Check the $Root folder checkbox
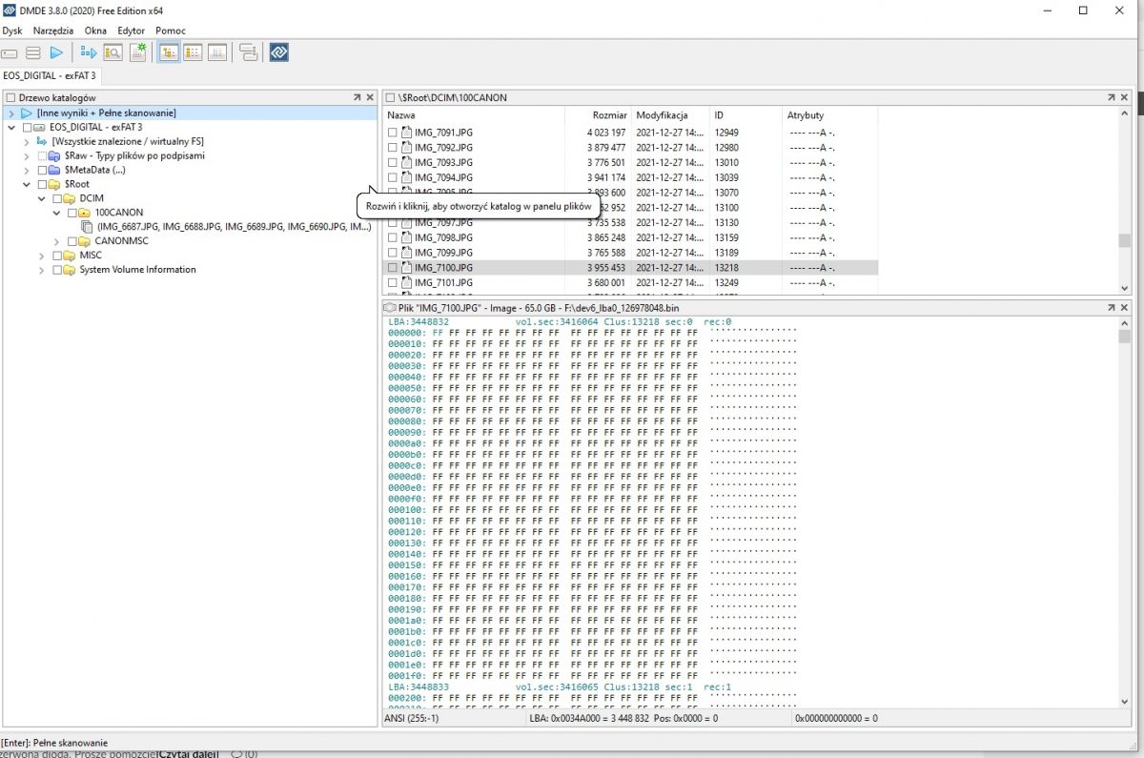 pos(42,184)
